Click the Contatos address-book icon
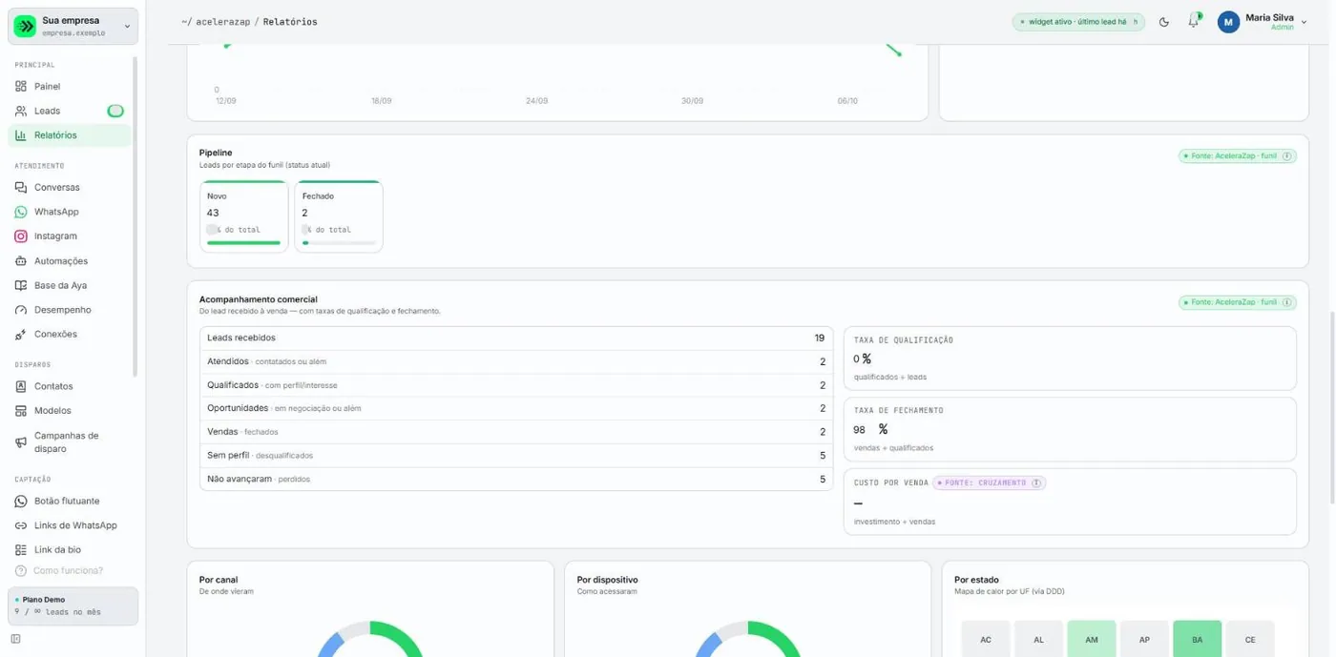 coord(21,386)
